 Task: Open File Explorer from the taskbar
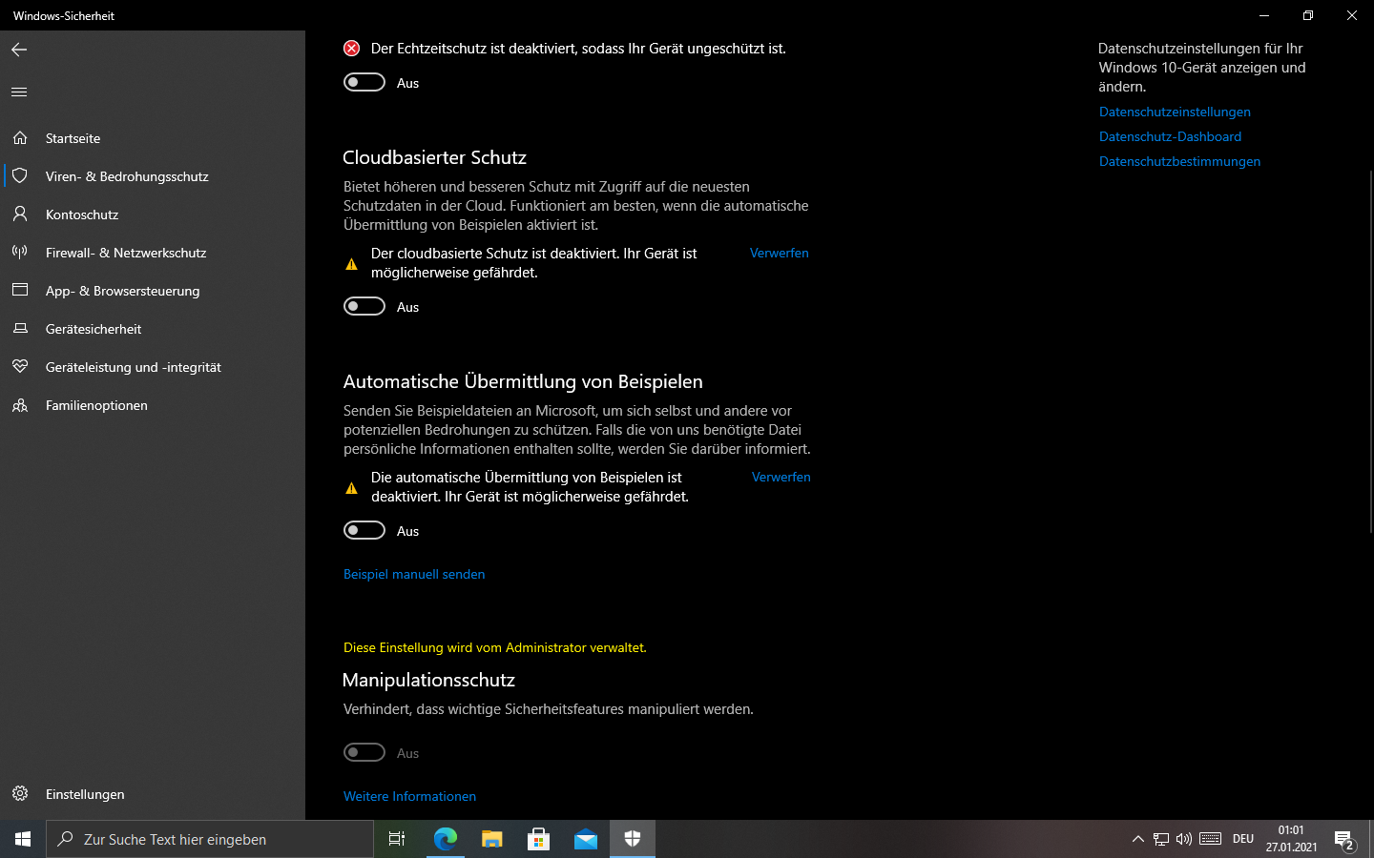tap(492, 839)
